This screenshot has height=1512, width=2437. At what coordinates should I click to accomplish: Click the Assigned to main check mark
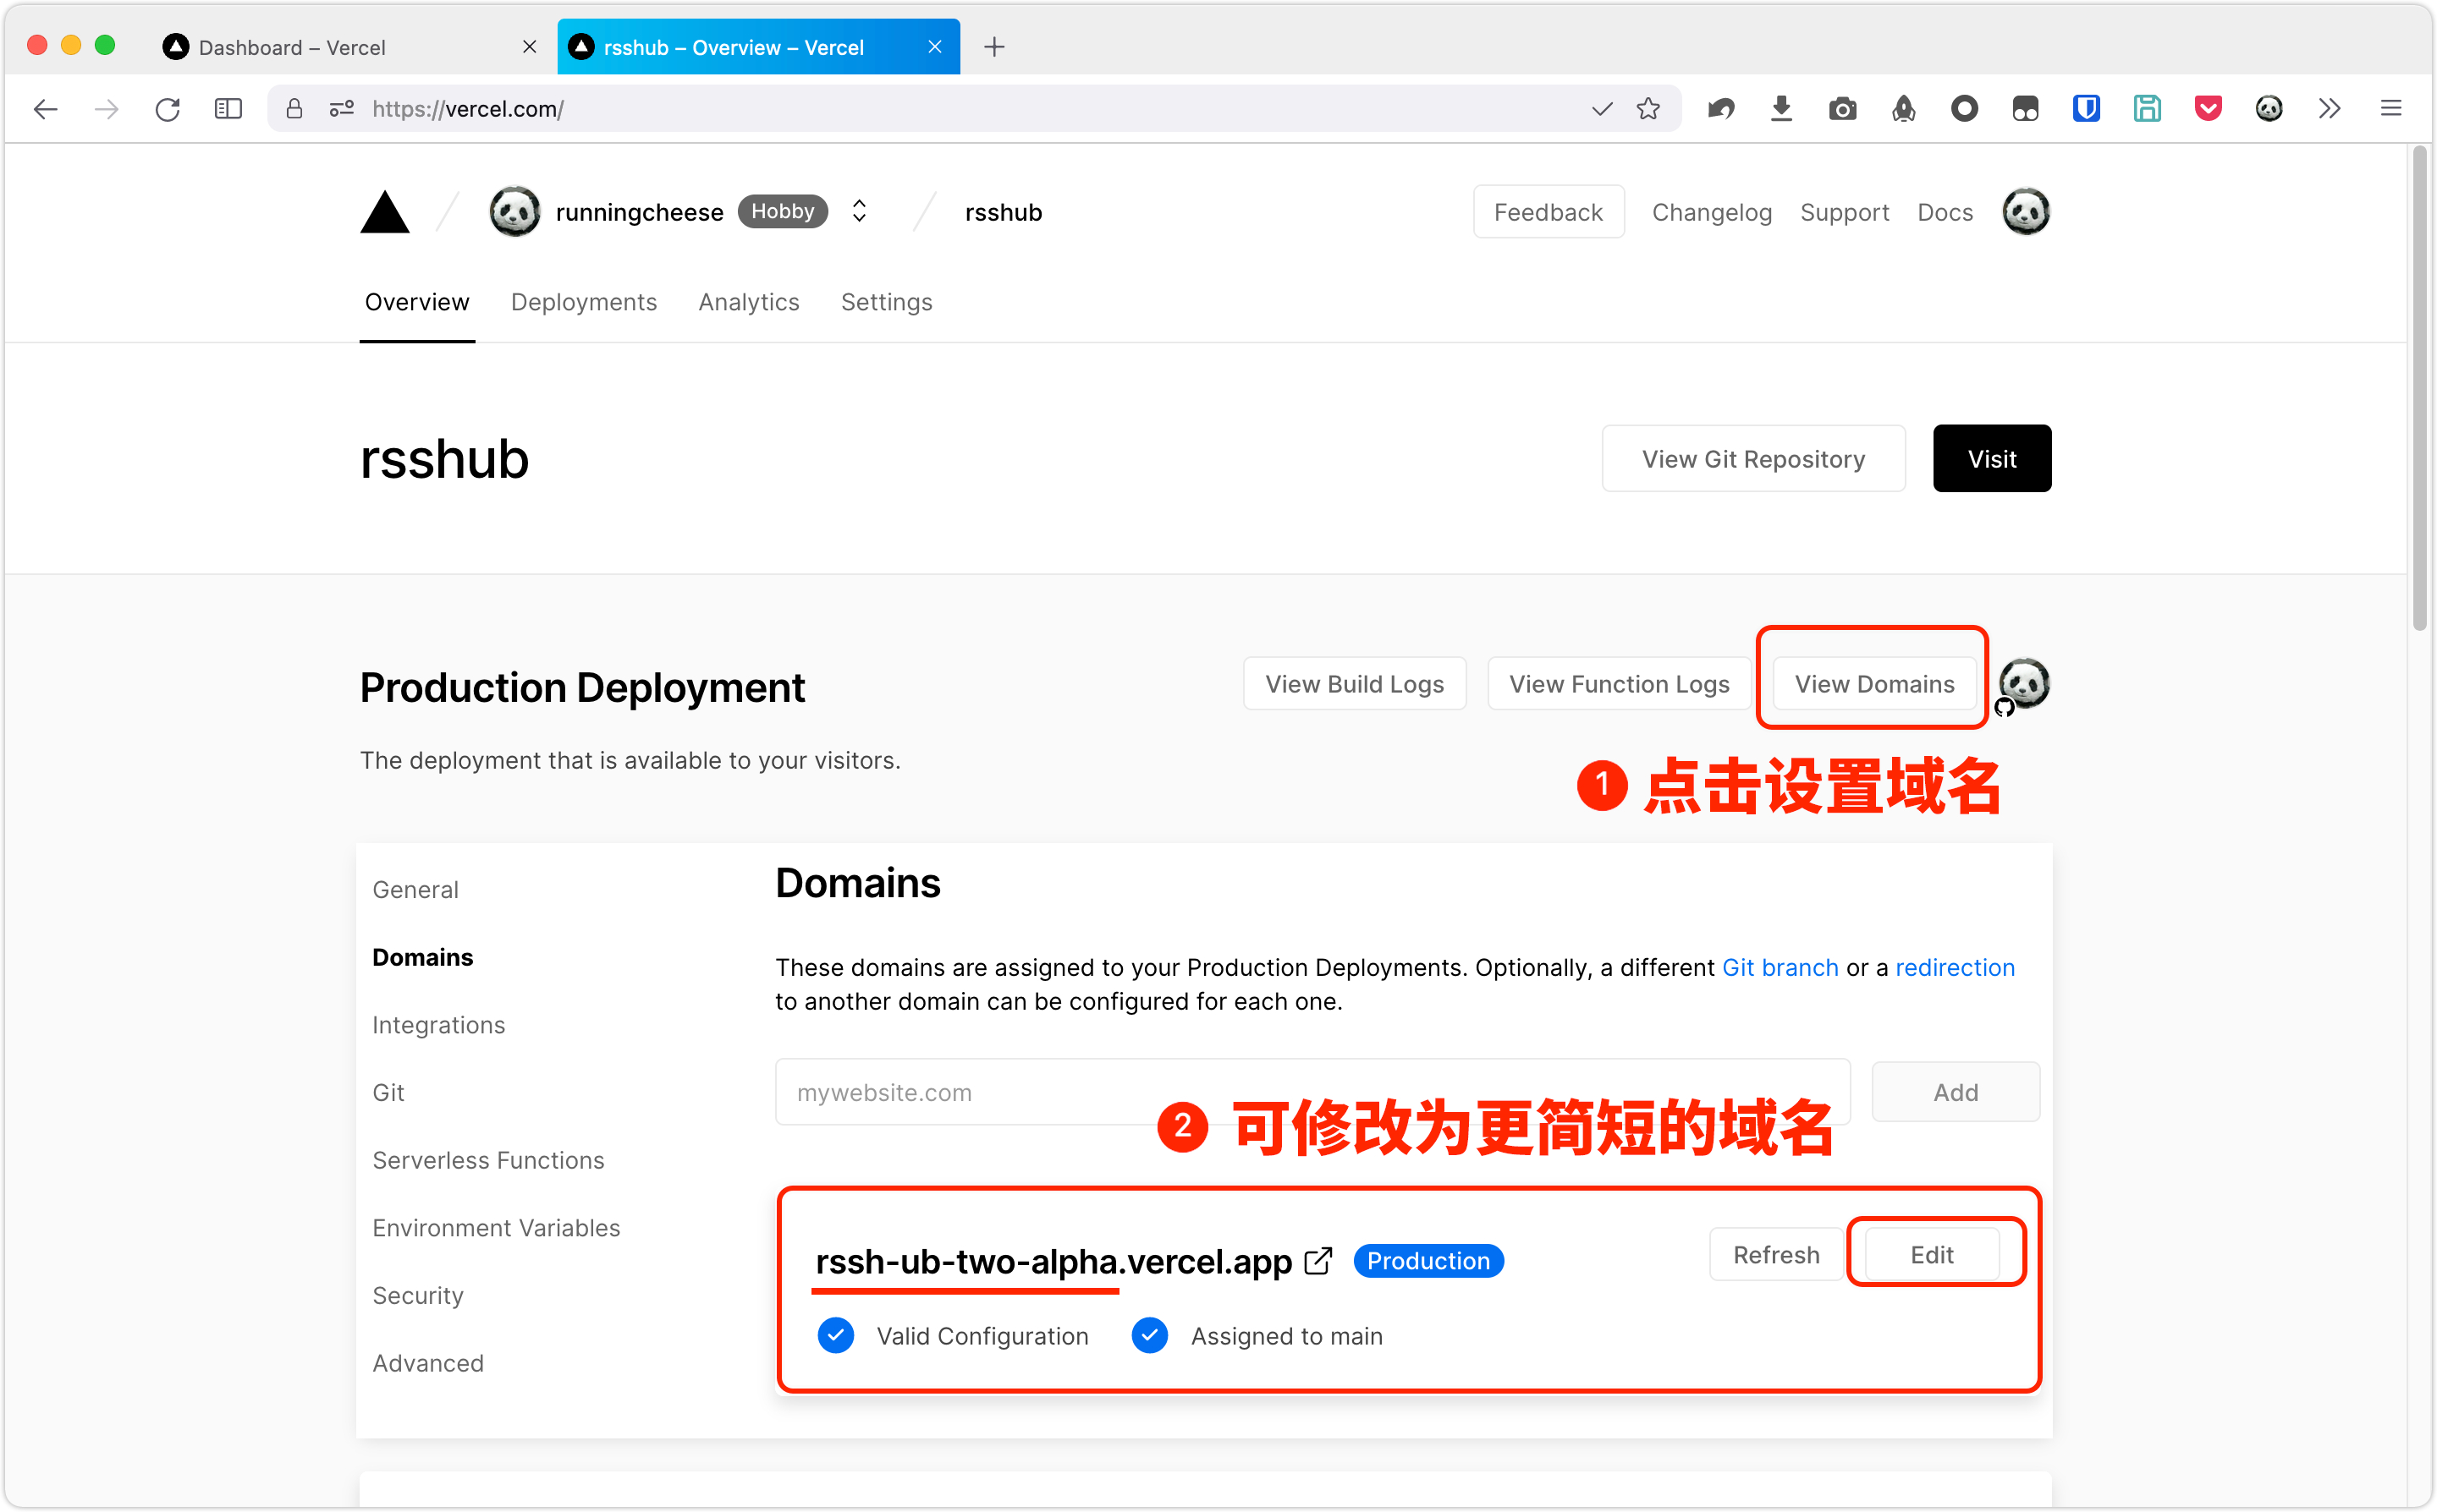pos(1149,1335)
